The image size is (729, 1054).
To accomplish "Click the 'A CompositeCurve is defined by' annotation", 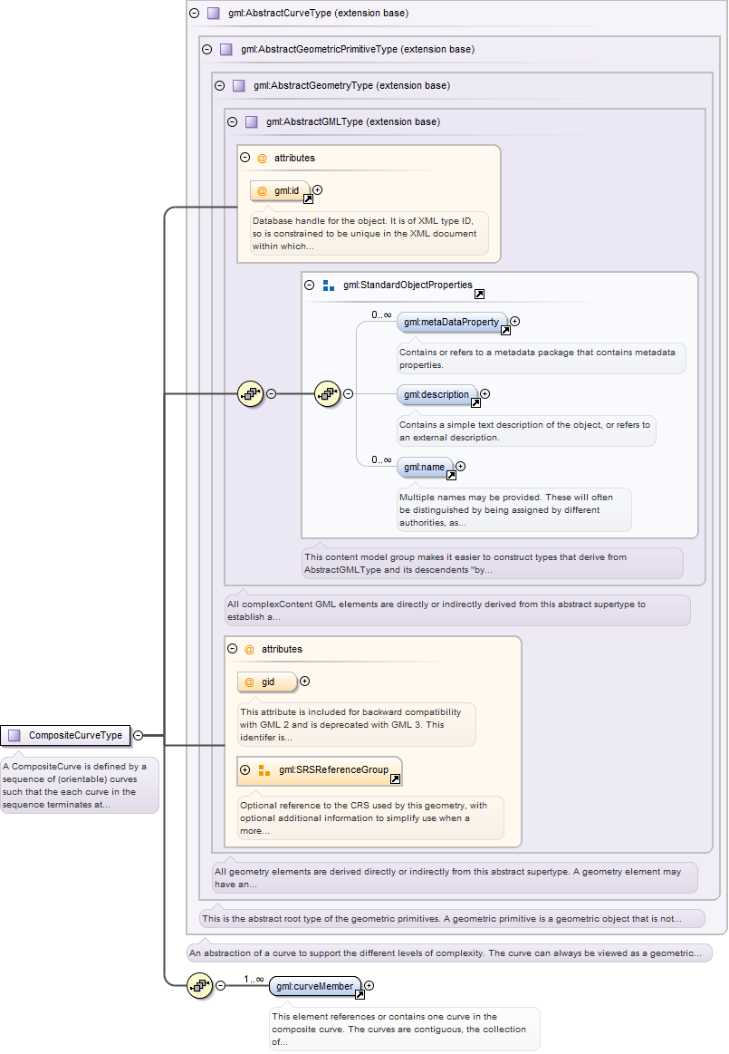I will point(80,785).
